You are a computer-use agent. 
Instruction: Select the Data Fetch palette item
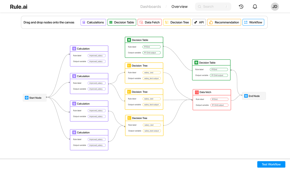click(149, 22)
